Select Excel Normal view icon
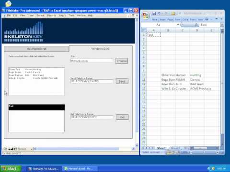The image size is (230, 172). click(x=168, y=152)
